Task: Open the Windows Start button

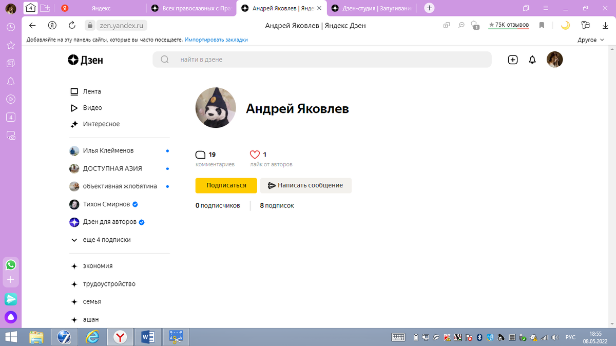Action: [x=11, y=337]
